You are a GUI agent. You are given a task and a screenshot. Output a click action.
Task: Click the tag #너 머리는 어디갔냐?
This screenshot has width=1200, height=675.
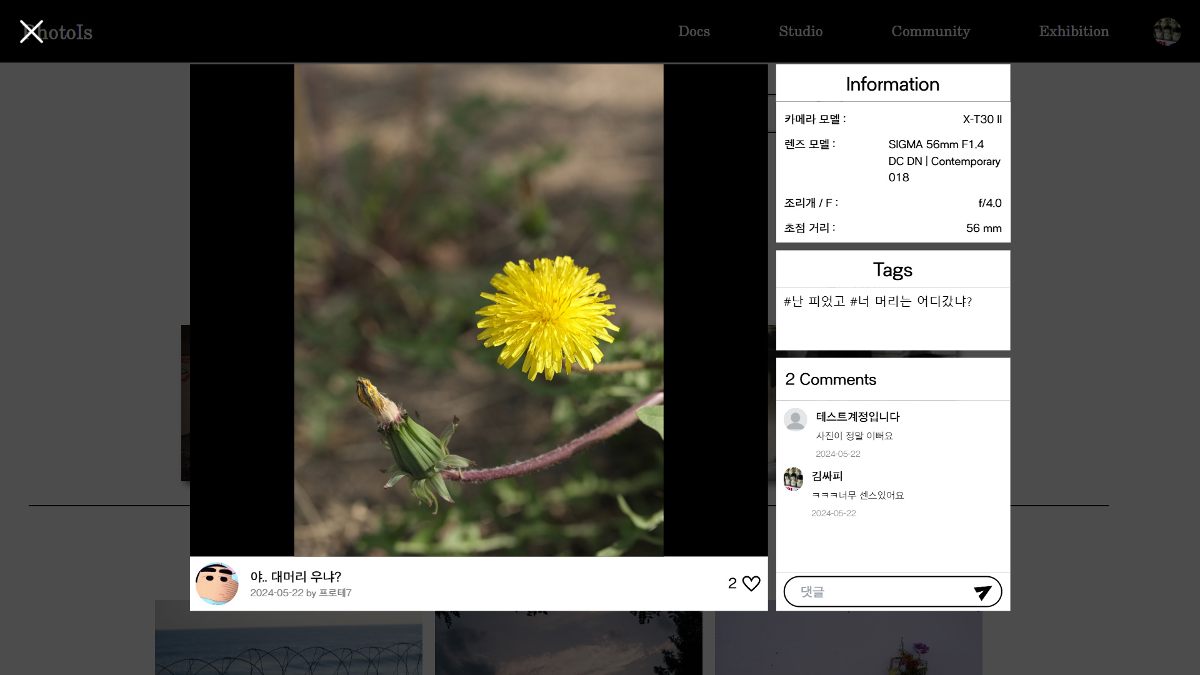[911, 301]
